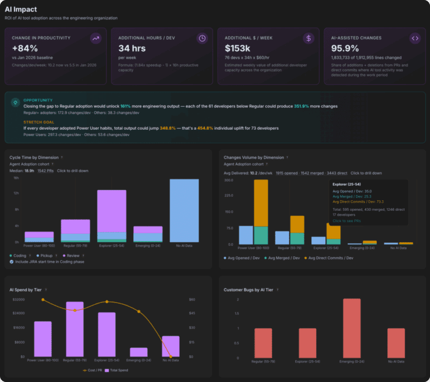The image size is (430, 382).
Task: Open help icon beside Agent Adoption cohort under Cycle Time
Action: coord(53,164)
